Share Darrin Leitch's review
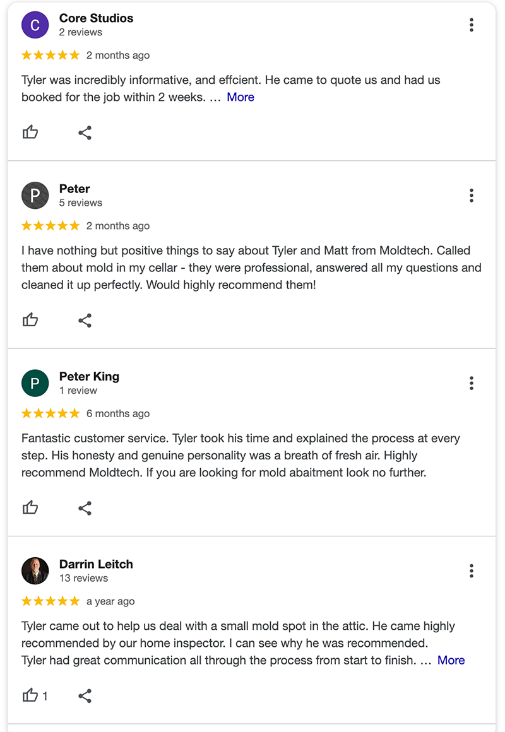The width and height of the screenshot is (505, 732). pos(85,696)
